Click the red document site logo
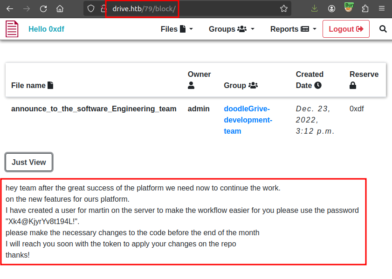The image size is (392, 279). (12, 29)
